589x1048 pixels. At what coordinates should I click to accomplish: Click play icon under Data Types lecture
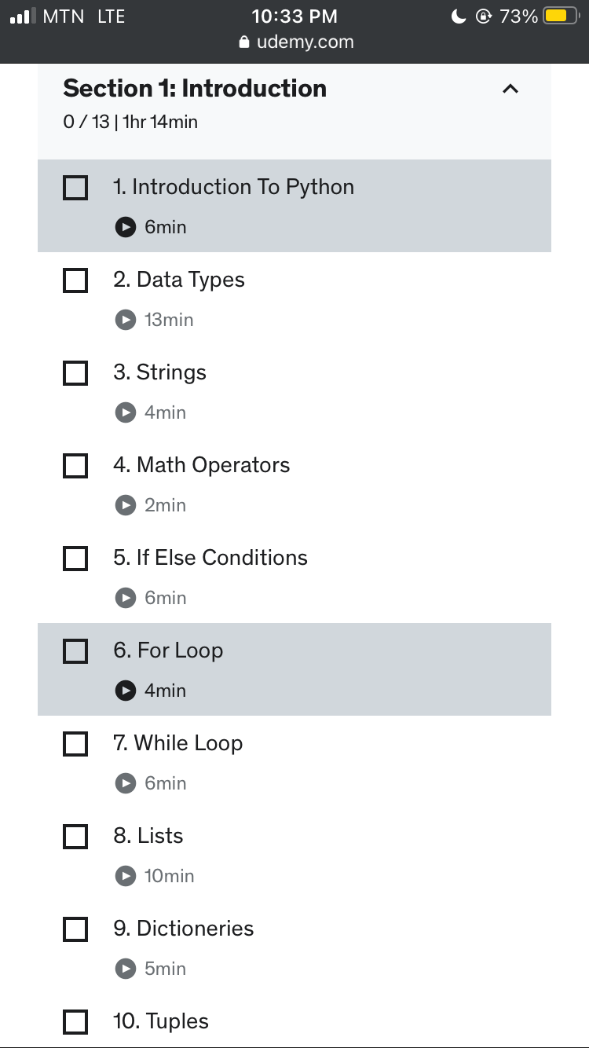[x=126, y=320]
